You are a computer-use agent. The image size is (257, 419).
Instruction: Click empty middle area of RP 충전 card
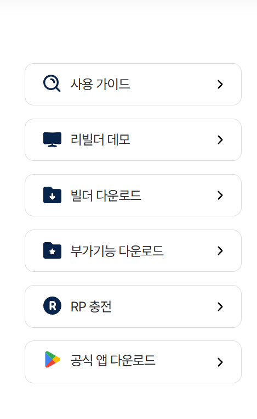(164, 306)
